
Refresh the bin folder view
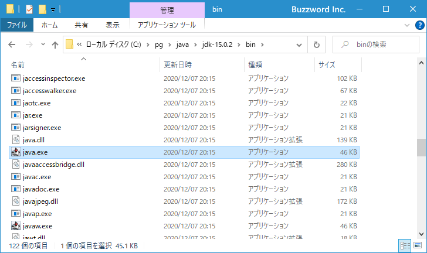coord(317,45)
